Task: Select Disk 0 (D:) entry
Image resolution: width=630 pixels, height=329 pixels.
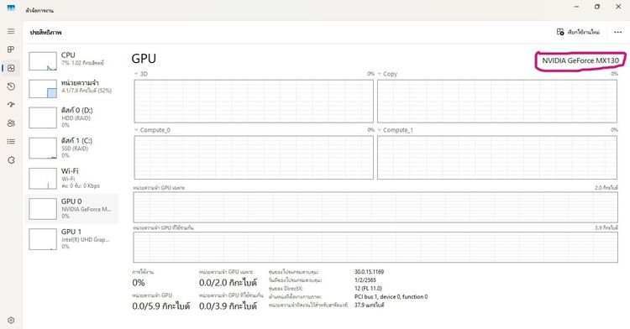Action: [71, 117]
